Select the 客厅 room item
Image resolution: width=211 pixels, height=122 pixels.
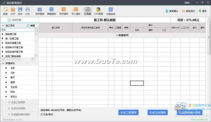tap(13, 78)
